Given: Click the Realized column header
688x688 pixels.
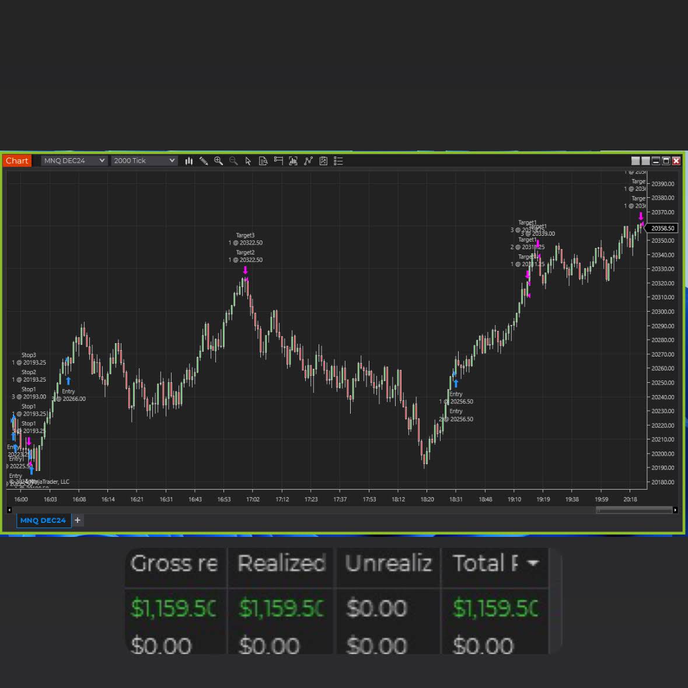Looking at the screenshot, I should [282, 563].
